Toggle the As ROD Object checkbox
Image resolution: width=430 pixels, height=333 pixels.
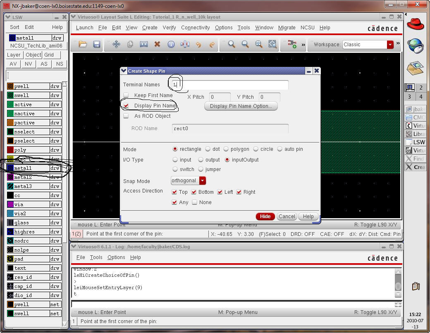pyautogui.click(x=126, y=116)
